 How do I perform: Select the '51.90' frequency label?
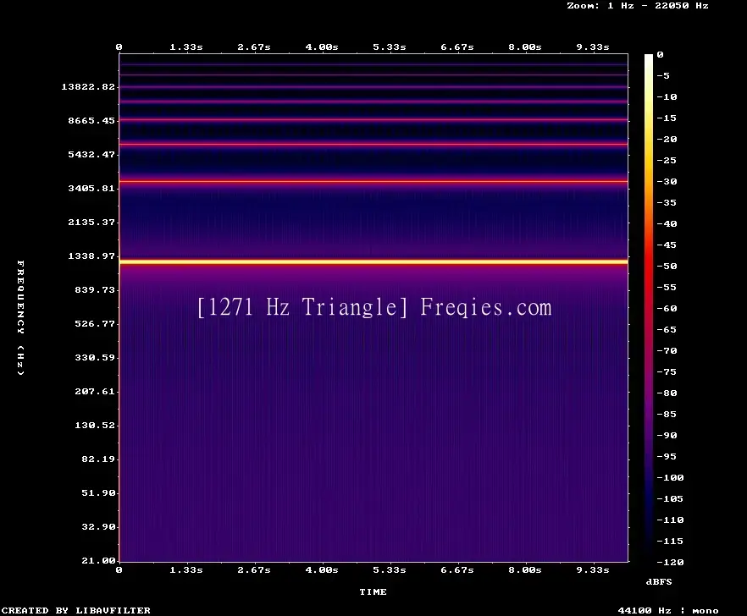pyautogui.click(x=98, y=492)
